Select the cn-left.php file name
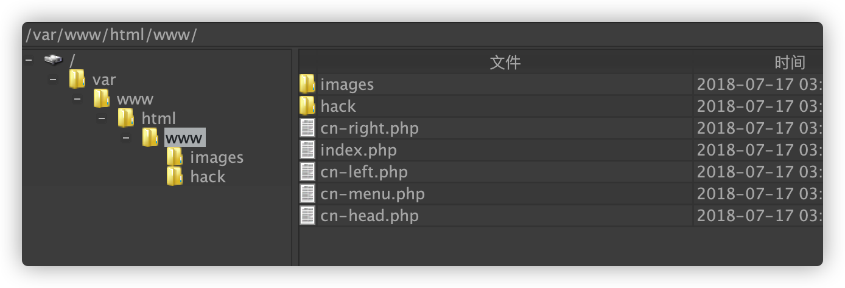Screen dimensions: 845x288 [364, 172]
